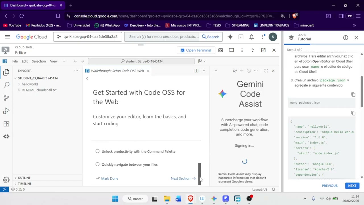
Task: Expand the Outline section
Action: [x=24, y=178]
